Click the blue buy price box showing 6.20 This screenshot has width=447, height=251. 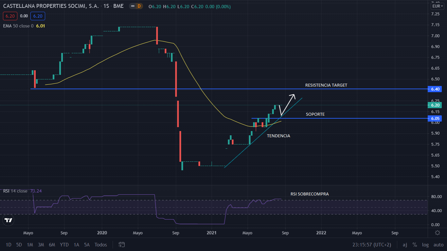tap(37, 16)
